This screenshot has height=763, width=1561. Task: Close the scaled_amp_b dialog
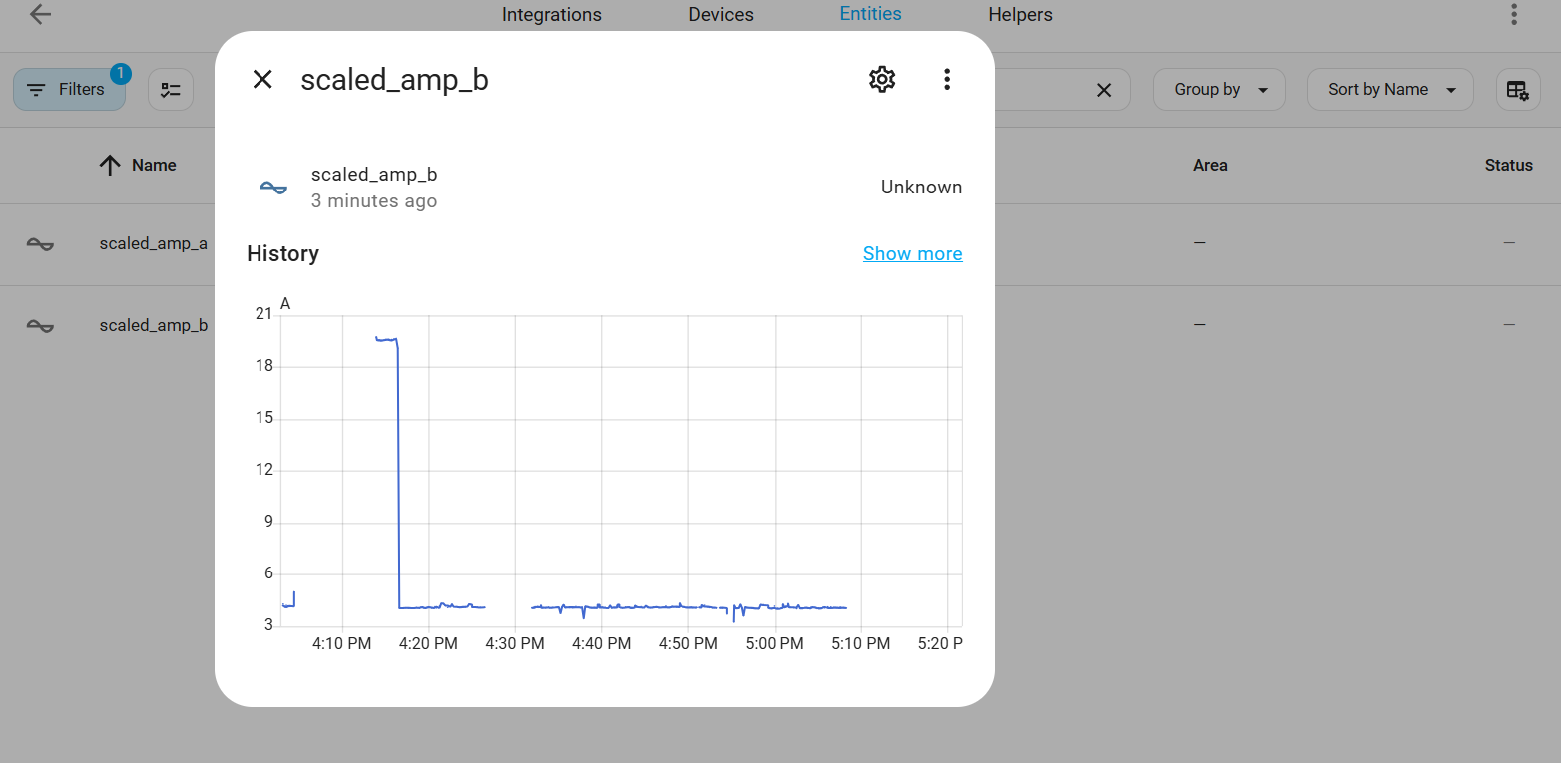(x=262, y=80)
